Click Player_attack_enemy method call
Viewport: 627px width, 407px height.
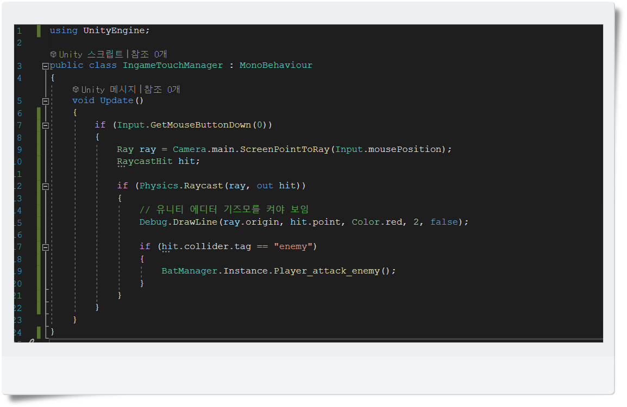tap(327, 271)
